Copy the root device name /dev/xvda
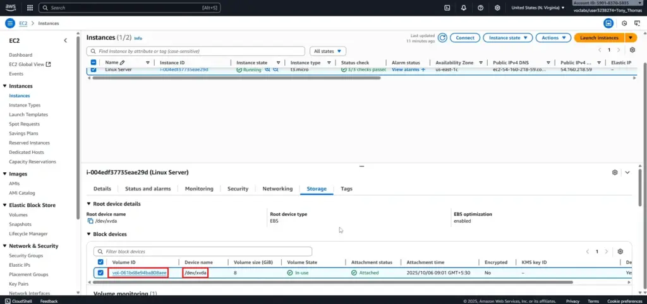 pos(90,221)
